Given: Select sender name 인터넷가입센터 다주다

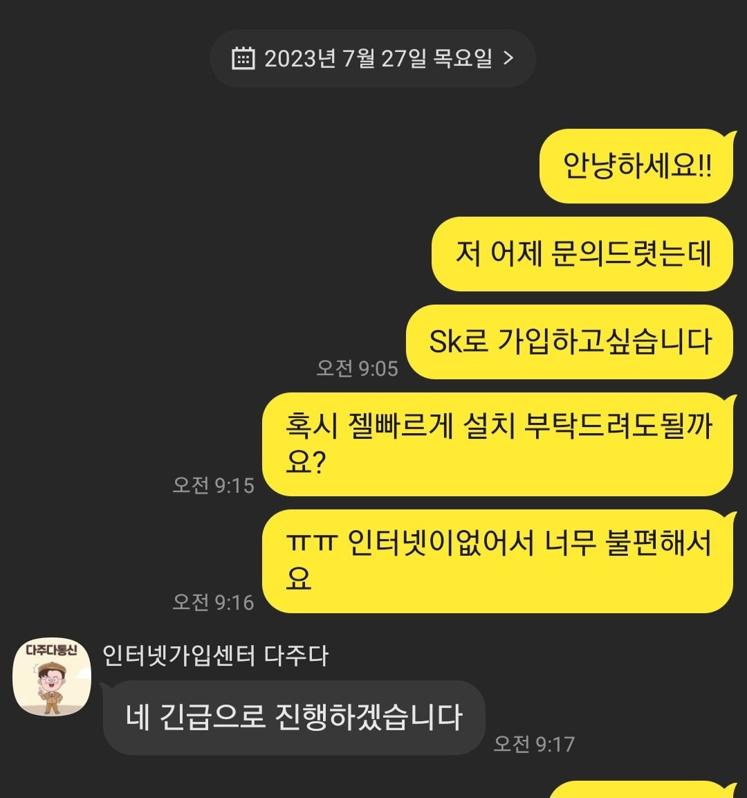Looking at the screenshot, I should (x=216, y=655).
